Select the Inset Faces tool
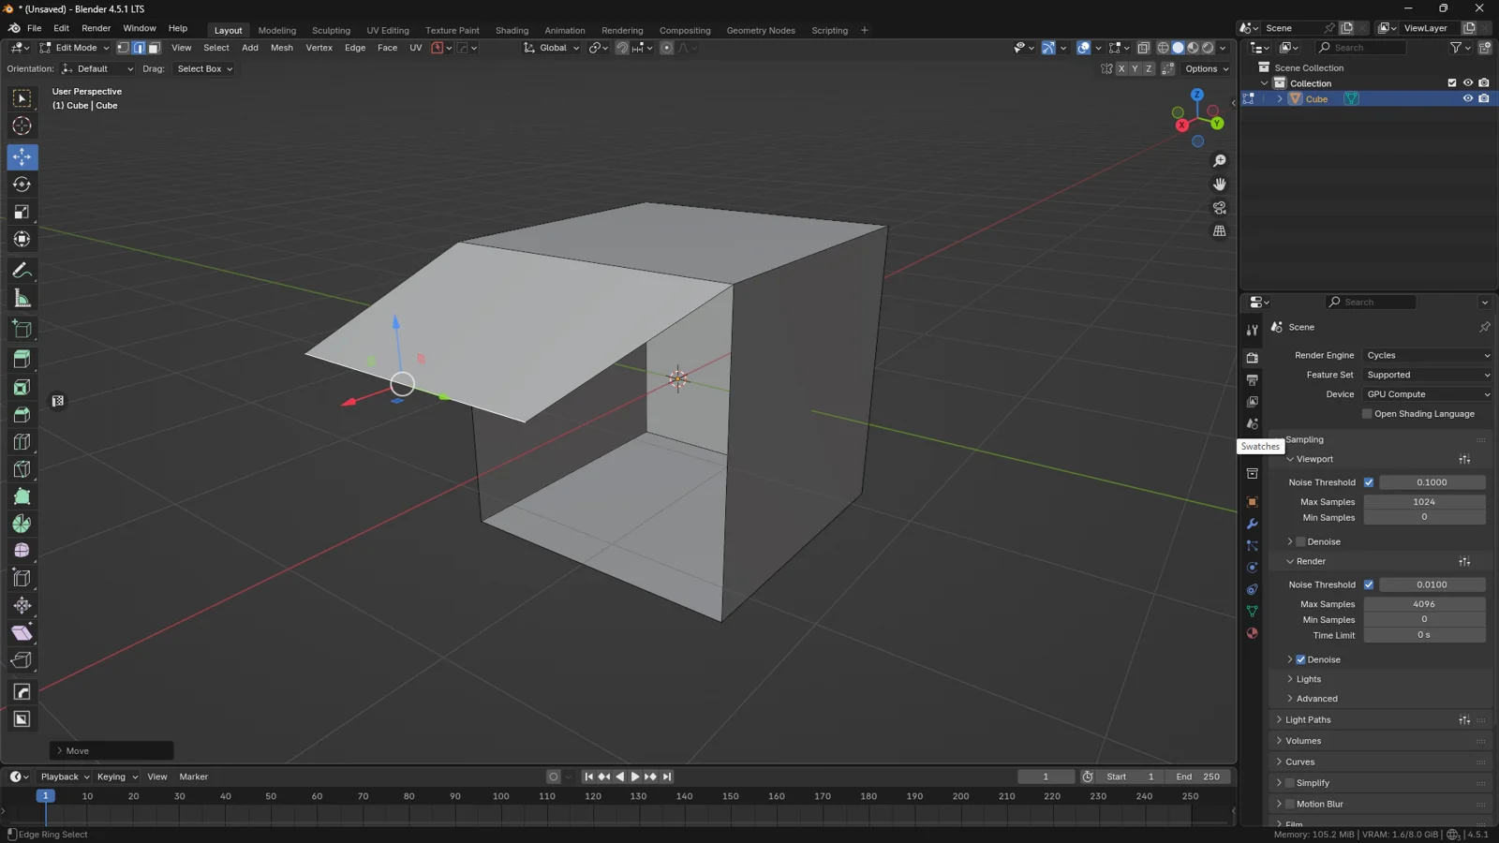 tap(22, 387)
